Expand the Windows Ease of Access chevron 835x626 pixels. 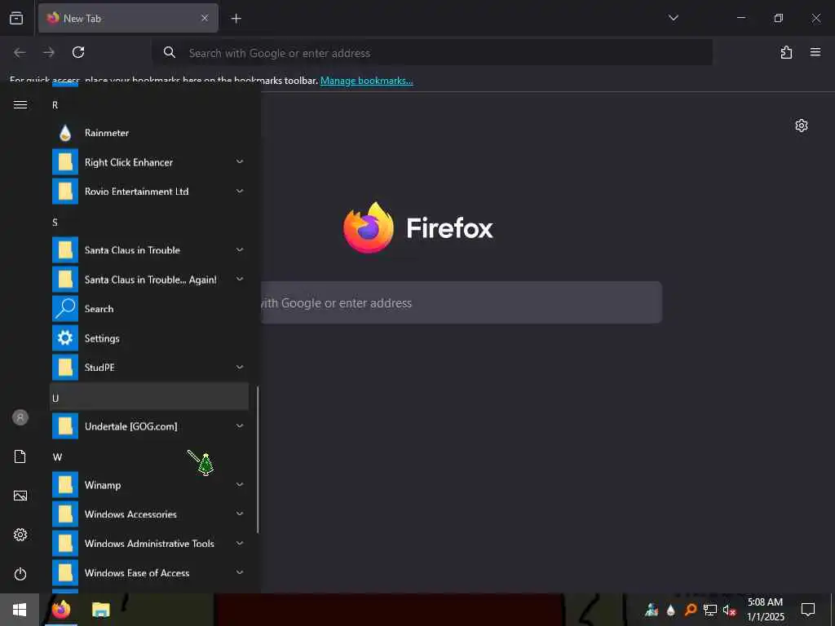tap(240, 573)
